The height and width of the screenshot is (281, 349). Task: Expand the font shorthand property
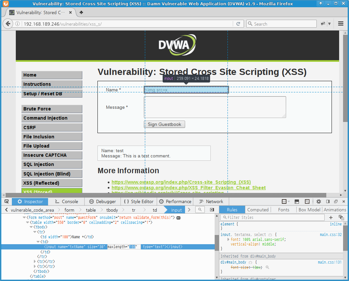click(x=228, y=240)
